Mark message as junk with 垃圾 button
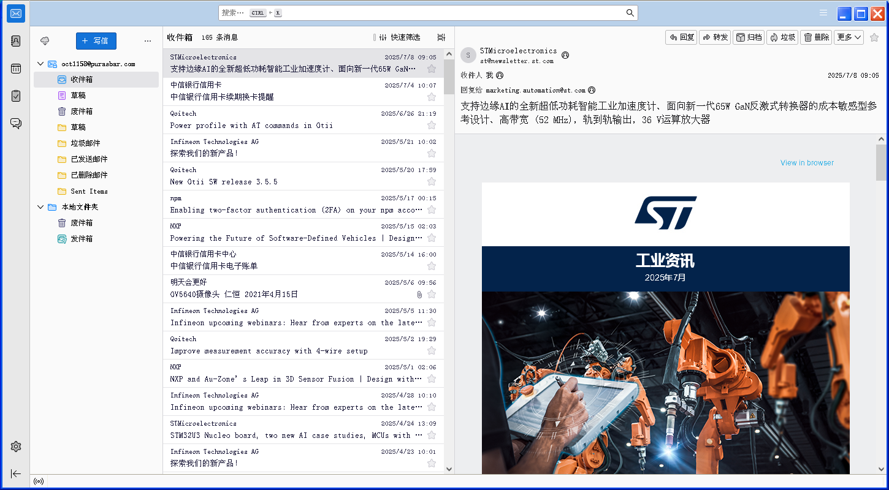 tap(782, 37)
